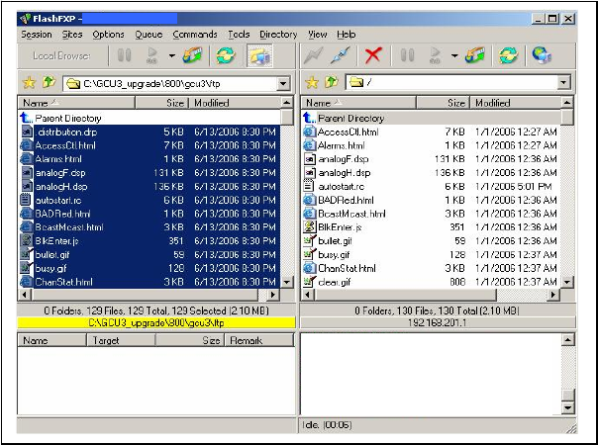The height and width of the screenshot is (445, 598).
Task: Open the Session menu
Action: [37, 35]
